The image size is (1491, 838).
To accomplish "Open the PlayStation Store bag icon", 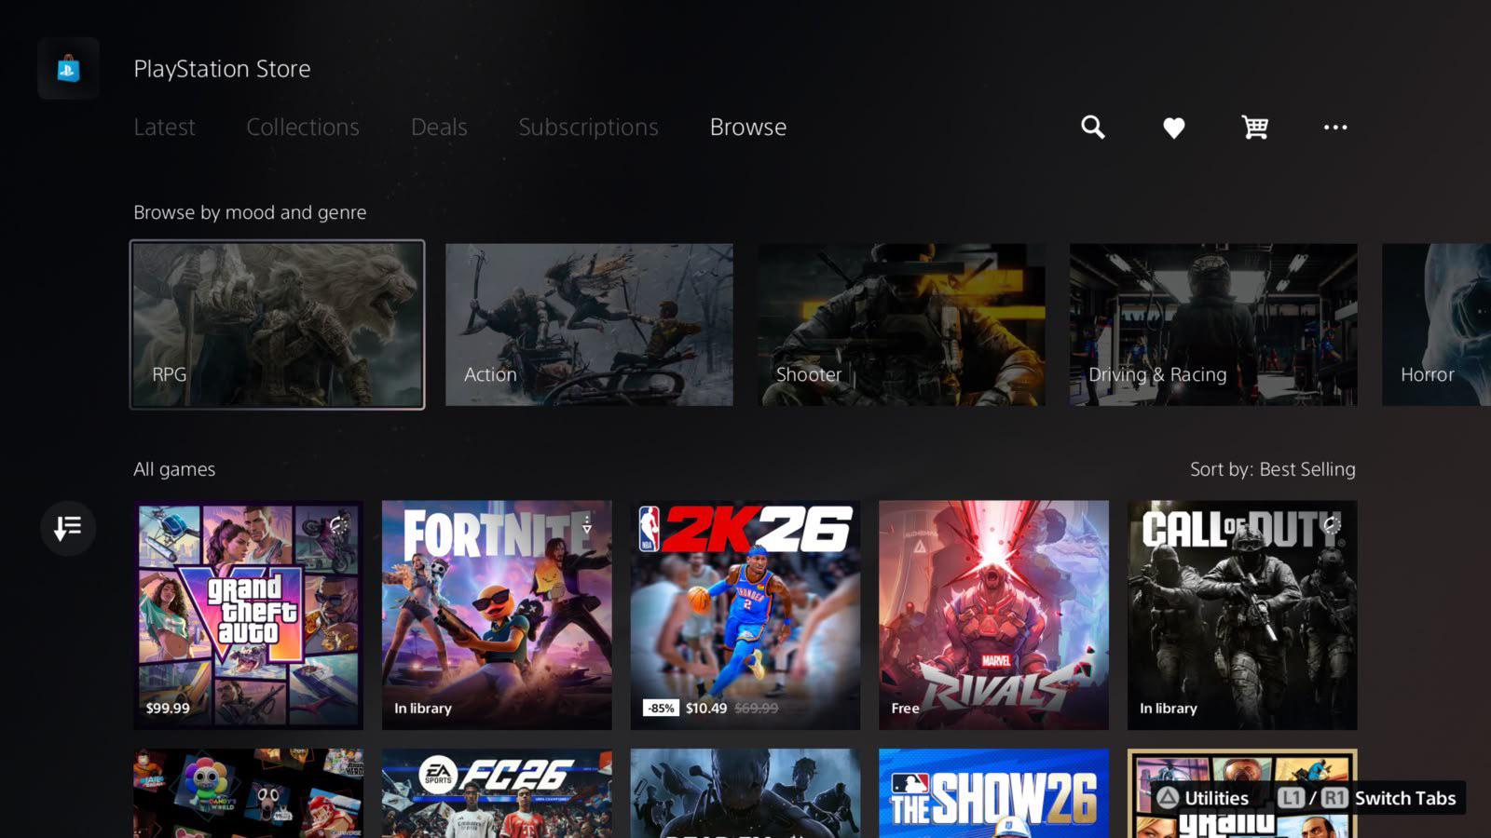I will point(68,68).
